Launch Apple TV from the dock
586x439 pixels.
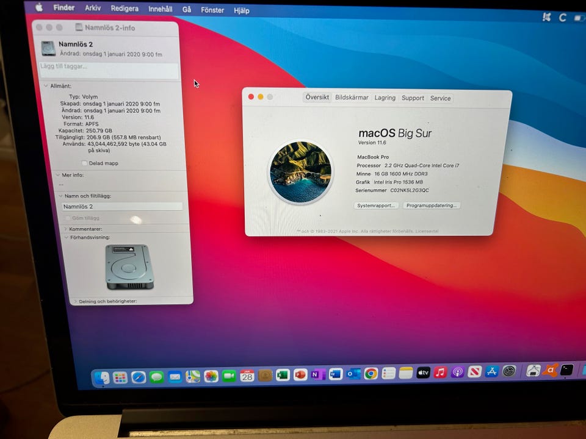(423, 372)
